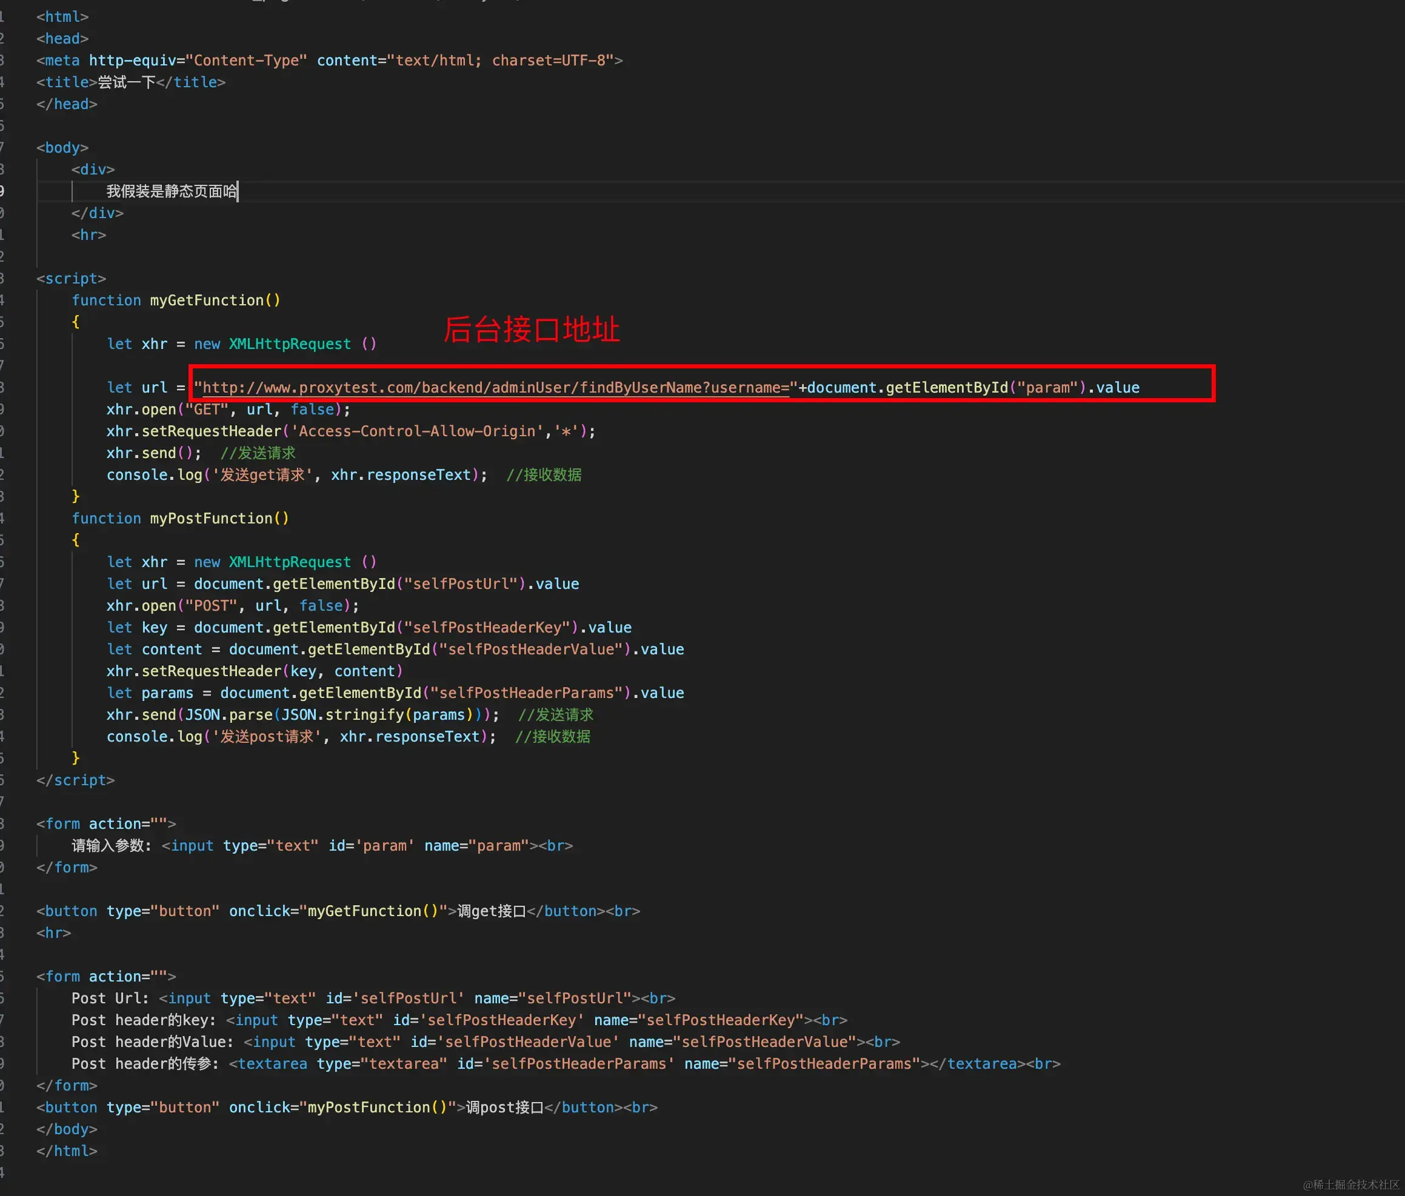Click the proxytest.com backend URL link

point(495,388)
